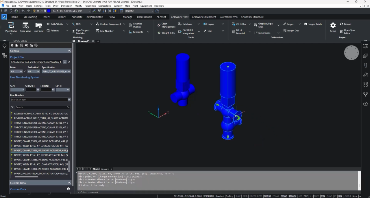
Task: Open Clash Management
Action: coord(166,25)
